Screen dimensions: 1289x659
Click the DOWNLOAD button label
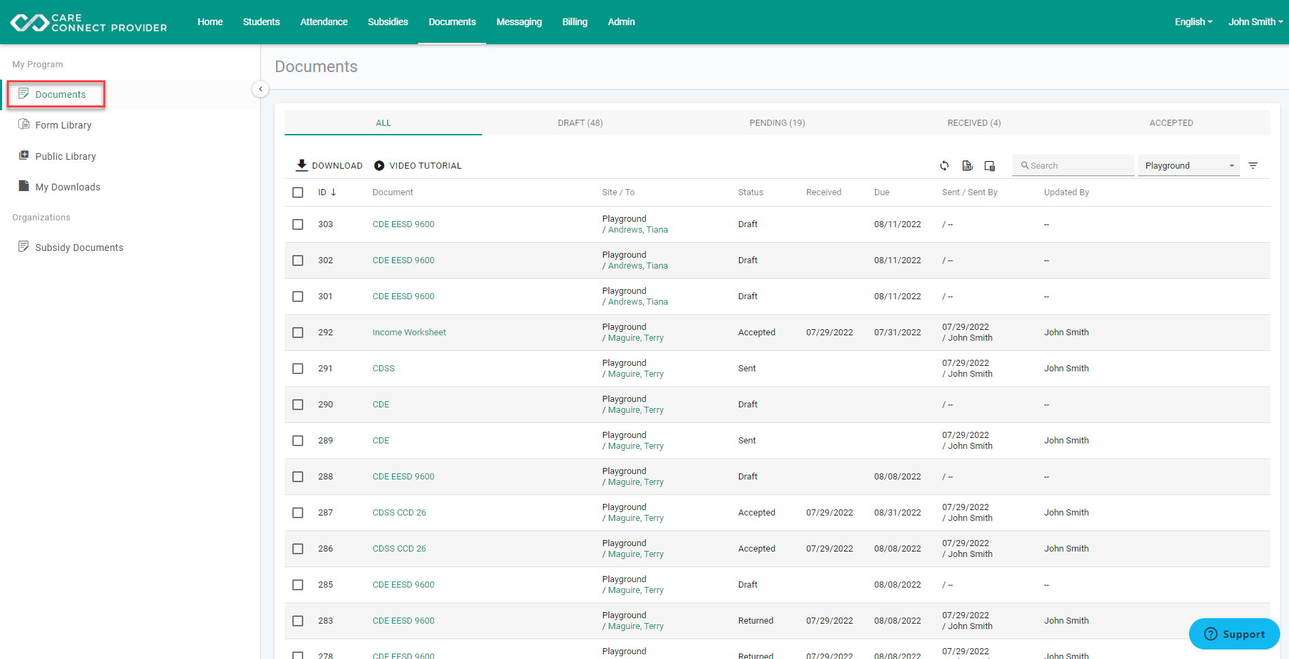point(337,166)
